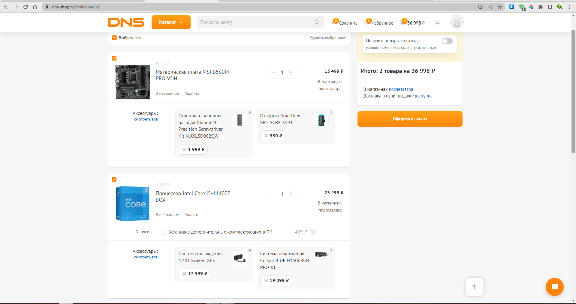Open the Intel Core i5-11400F BOX product page
This screenshot has height=304, width=576.
click(193, 197)
